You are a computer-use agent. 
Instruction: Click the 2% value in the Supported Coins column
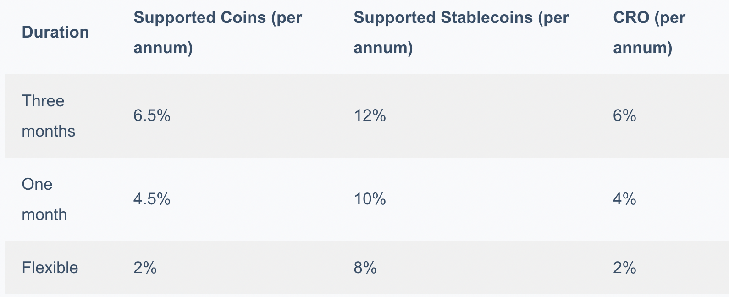[x=145, y=268]
